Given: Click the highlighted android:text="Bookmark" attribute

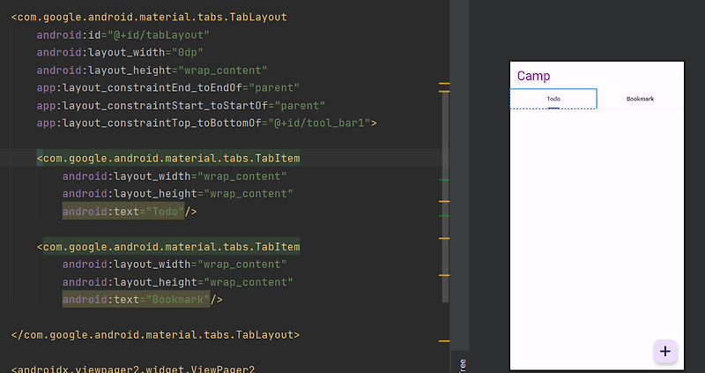Looking at the screenshot, I should pos(137,300).
